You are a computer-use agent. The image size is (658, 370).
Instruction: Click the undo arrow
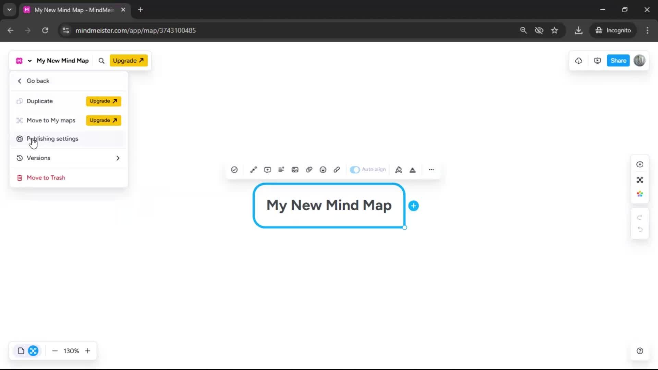pyautogui.click(x=639, y=229)
